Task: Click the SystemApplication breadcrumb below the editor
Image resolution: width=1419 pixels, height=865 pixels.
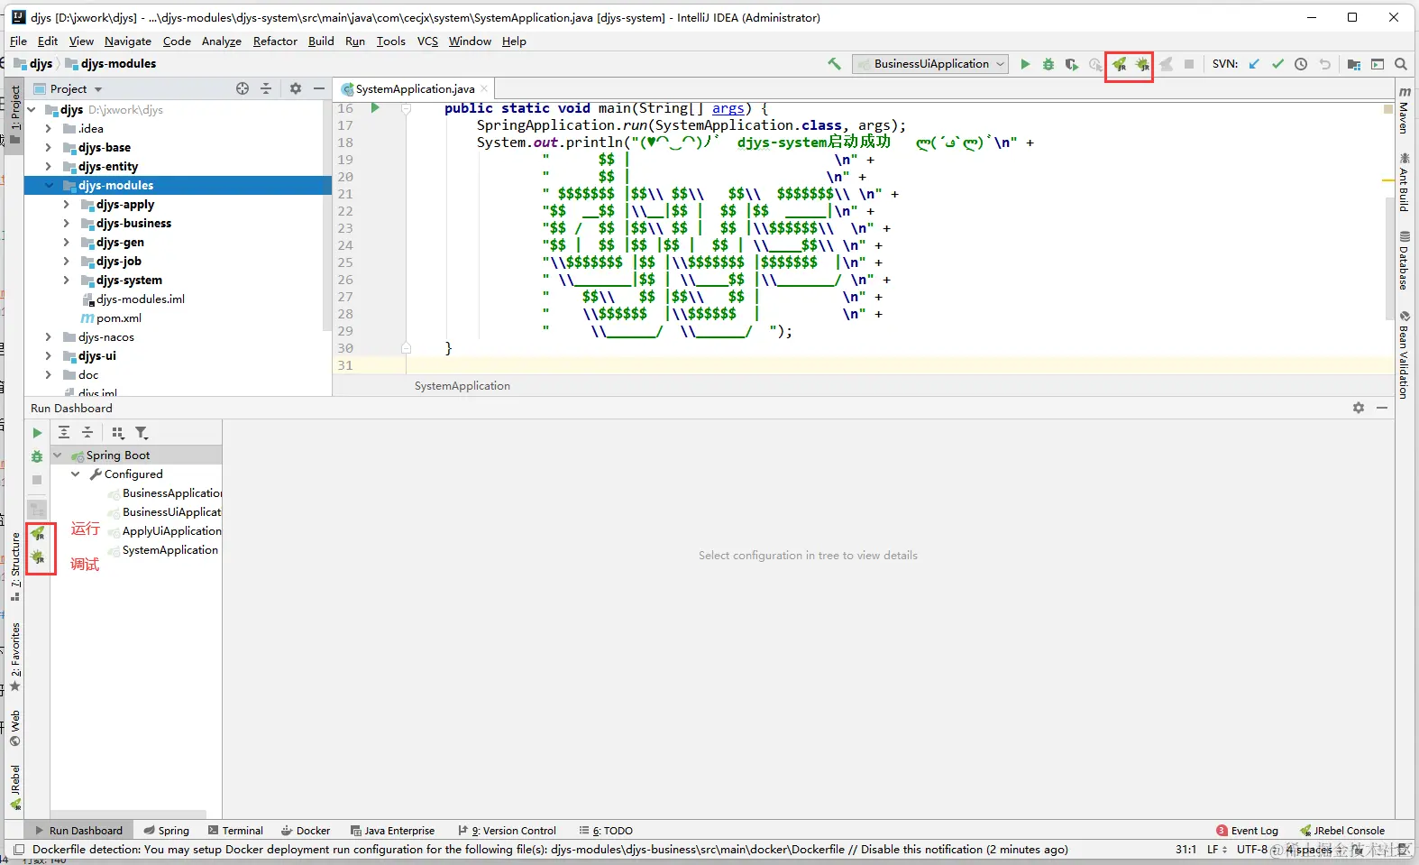Action: pos(462,386)
